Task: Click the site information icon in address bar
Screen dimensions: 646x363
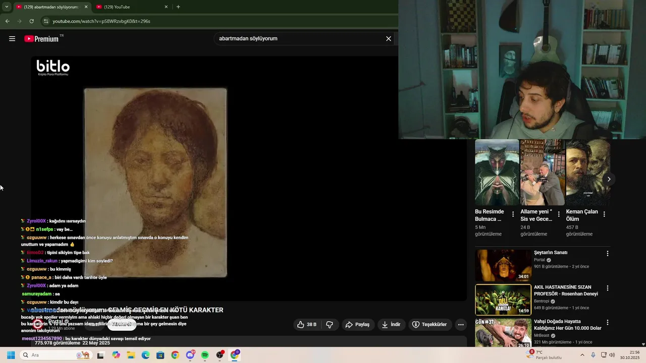Action: [x=46, y=21]
